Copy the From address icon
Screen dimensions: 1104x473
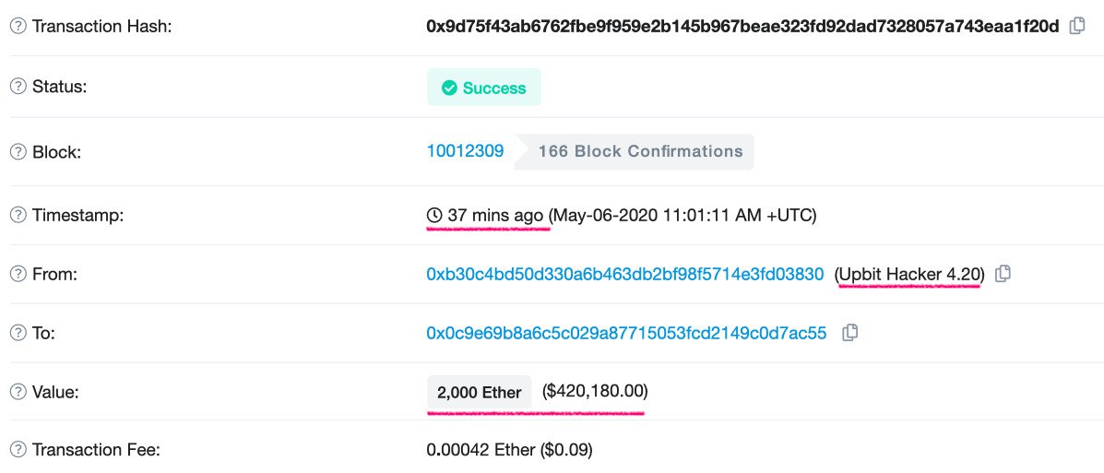(1003, 273)
